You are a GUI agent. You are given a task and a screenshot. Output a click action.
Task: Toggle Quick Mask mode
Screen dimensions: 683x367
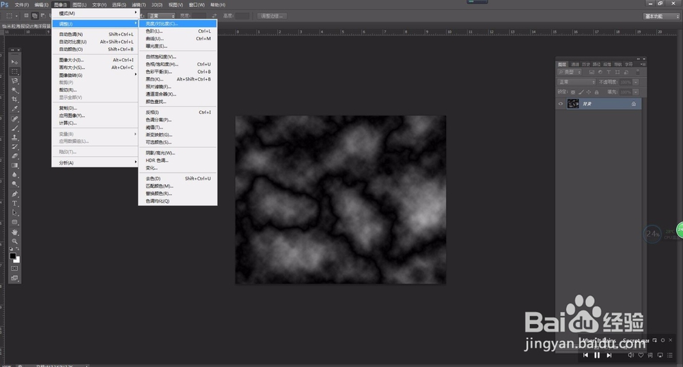coord(14,269)
